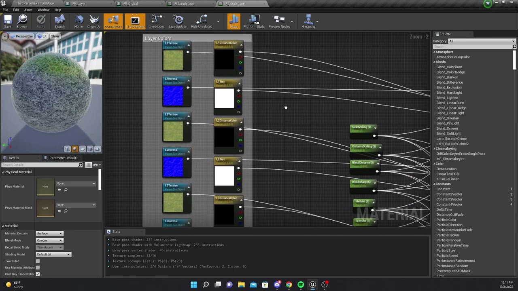Enable the Two Sided checkbox
Viewport: 518px width, 291px height.
[x=38, y=261]
